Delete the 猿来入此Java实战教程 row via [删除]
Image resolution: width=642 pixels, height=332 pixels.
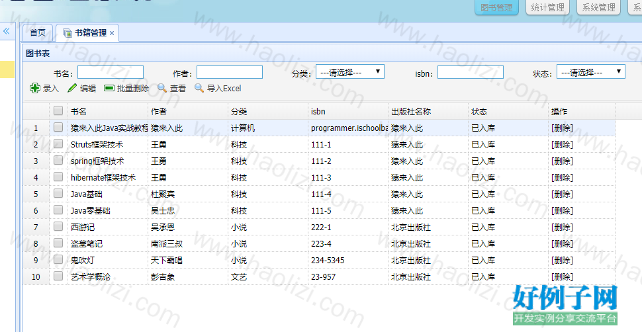click(562, 128)
